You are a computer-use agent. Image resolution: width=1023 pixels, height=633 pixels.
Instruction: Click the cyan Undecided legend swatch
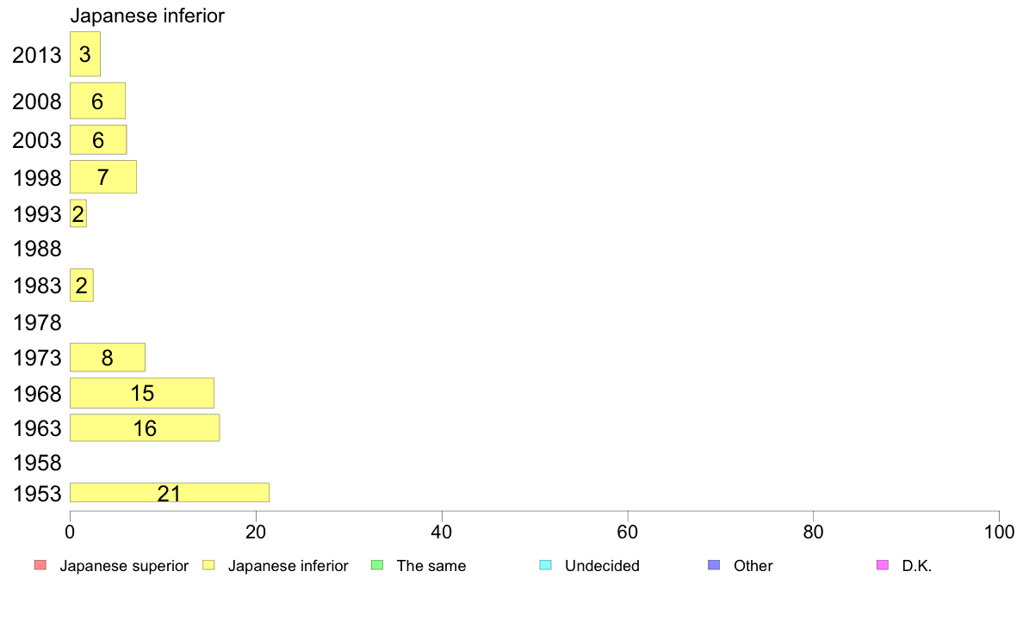pyautogui.click(x=546, y=565)
